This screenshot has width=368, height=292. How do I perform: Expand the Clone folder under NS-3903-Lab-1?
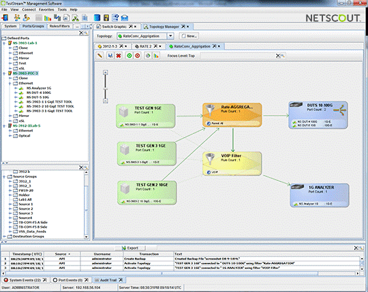10,48
